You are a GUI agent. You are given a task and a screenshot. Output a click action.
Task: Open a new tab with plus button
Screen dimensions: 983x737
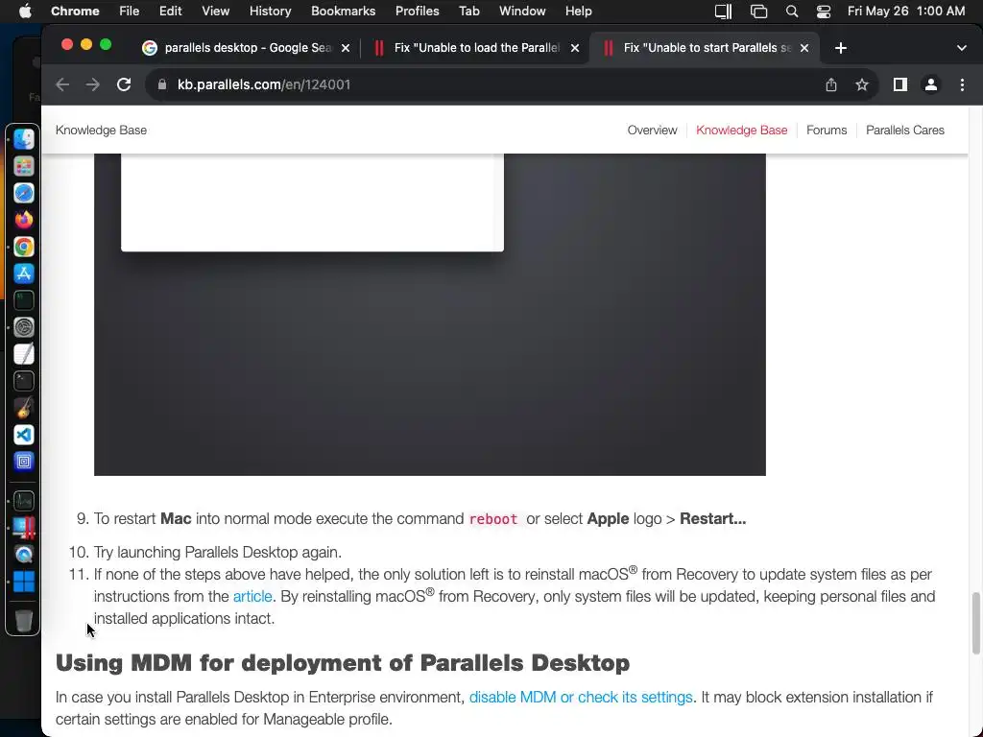[841, 48]
